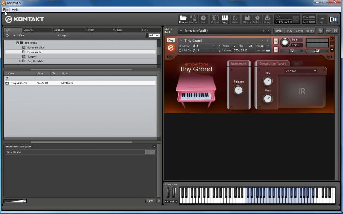Click the Purge toolbar icon
343x214 pixels.
267,19
